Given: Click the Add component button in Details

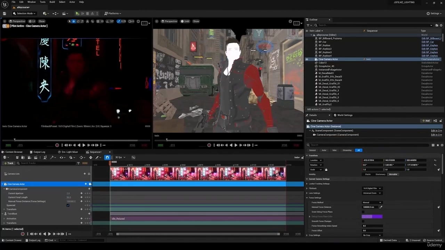Looking at the screenshot, I should point(426,121).
